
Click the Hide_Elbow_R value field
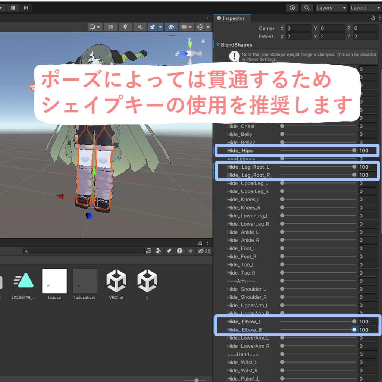click(368, 330)
